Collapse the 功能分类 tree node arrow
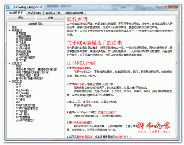Image resolution: width=184 pixels, height=145 pixels. coord(9,63)
